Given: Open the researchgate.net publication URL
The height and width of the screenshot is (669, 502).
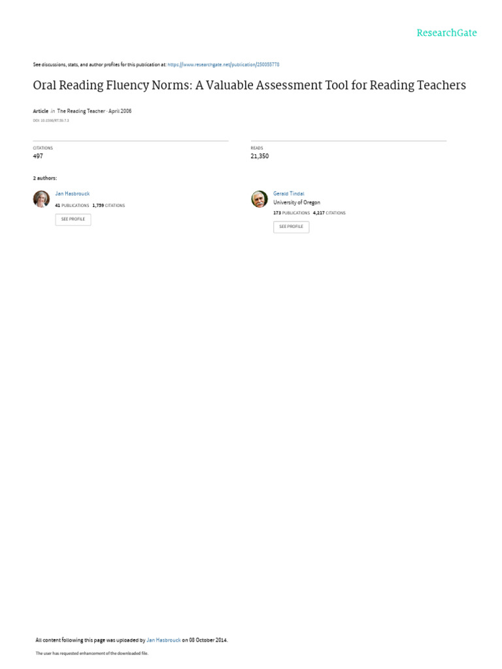Looking at the screenshot, I should [224, 65].
